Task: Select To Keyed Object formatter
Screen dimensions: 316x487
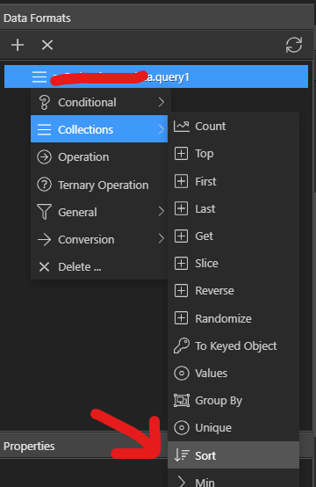Action: click(x=233, y=345)
